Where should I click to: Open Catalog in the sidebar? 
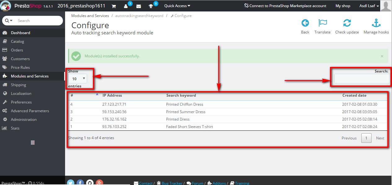pyautogui.click(x=33, y=42)
